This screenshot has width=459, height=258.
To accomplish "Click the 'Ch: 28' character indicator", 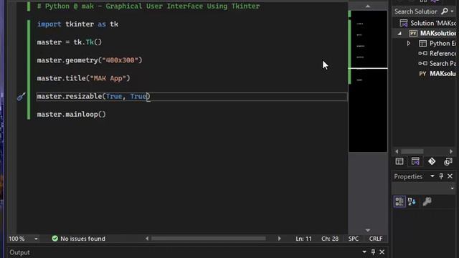I will [330, 239].
